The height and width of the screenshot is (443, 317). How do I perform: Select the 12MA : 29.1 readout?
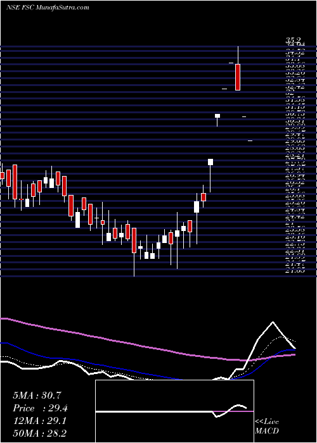point(39,421)
